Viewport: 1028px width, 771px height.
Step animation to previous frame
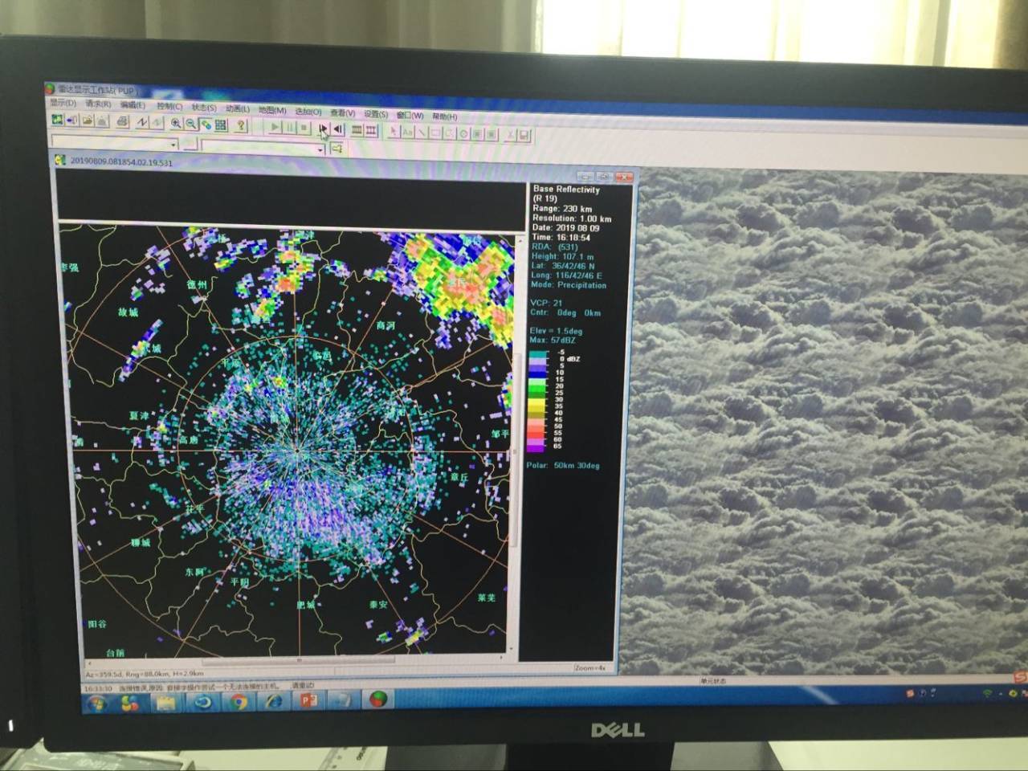pos(338,128)
